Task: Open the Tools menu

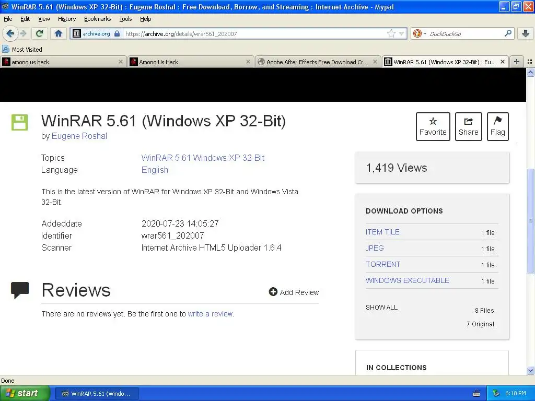Action: (x=125, y=19)
